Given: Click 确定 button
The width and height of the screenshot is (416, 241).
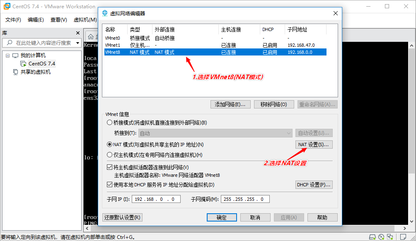Looking at the screenshot, I should (222, 217).
